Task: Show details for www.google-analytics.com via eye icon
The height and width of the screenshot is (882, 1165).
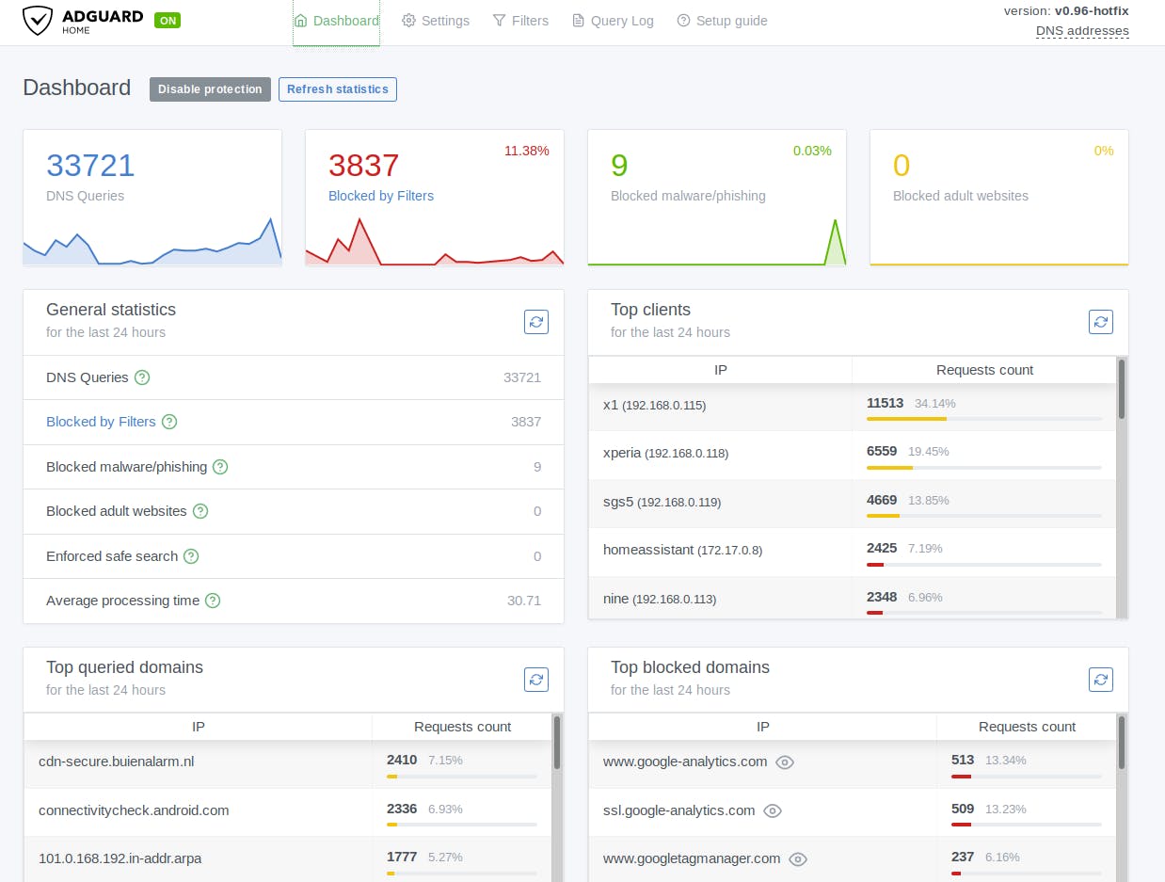Action: [785, 762]
